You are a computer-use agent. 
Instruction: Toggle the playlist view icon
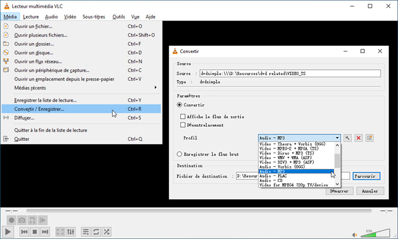(85, 231)
